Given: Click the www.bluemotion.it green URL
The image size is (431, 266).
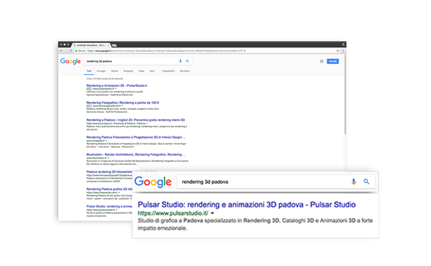Looking at the screenshot, I should point(96,158).
